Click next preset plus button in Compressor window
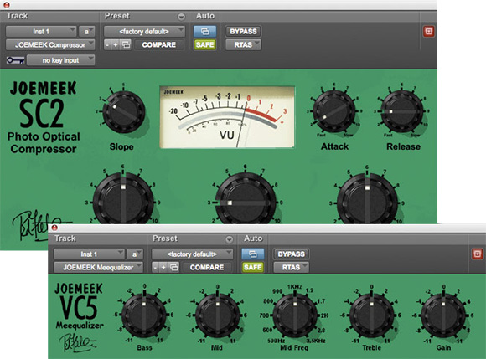The height and width of the screenshot is (359, 486). click(x=116, y=45)
